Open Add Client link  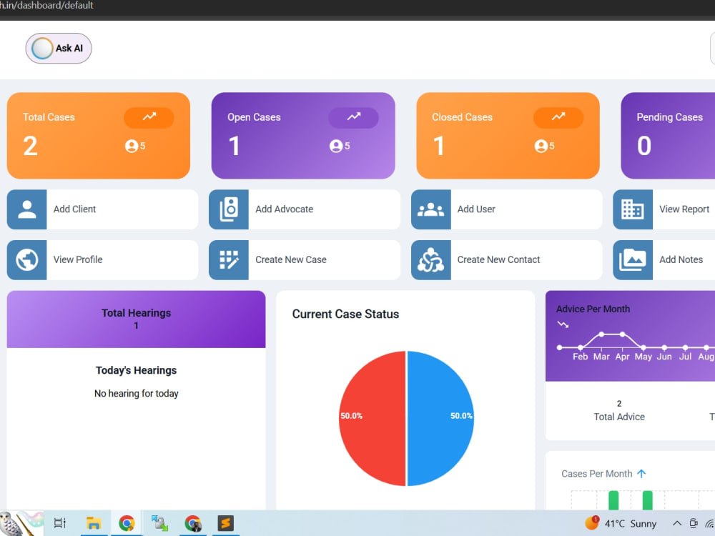point(75,209)
